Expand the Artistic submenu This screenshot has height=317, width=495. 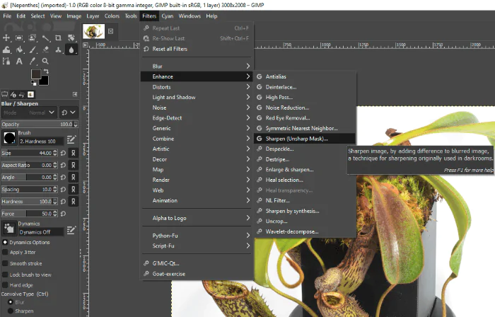pyautogui.click(x=196, y=149)
